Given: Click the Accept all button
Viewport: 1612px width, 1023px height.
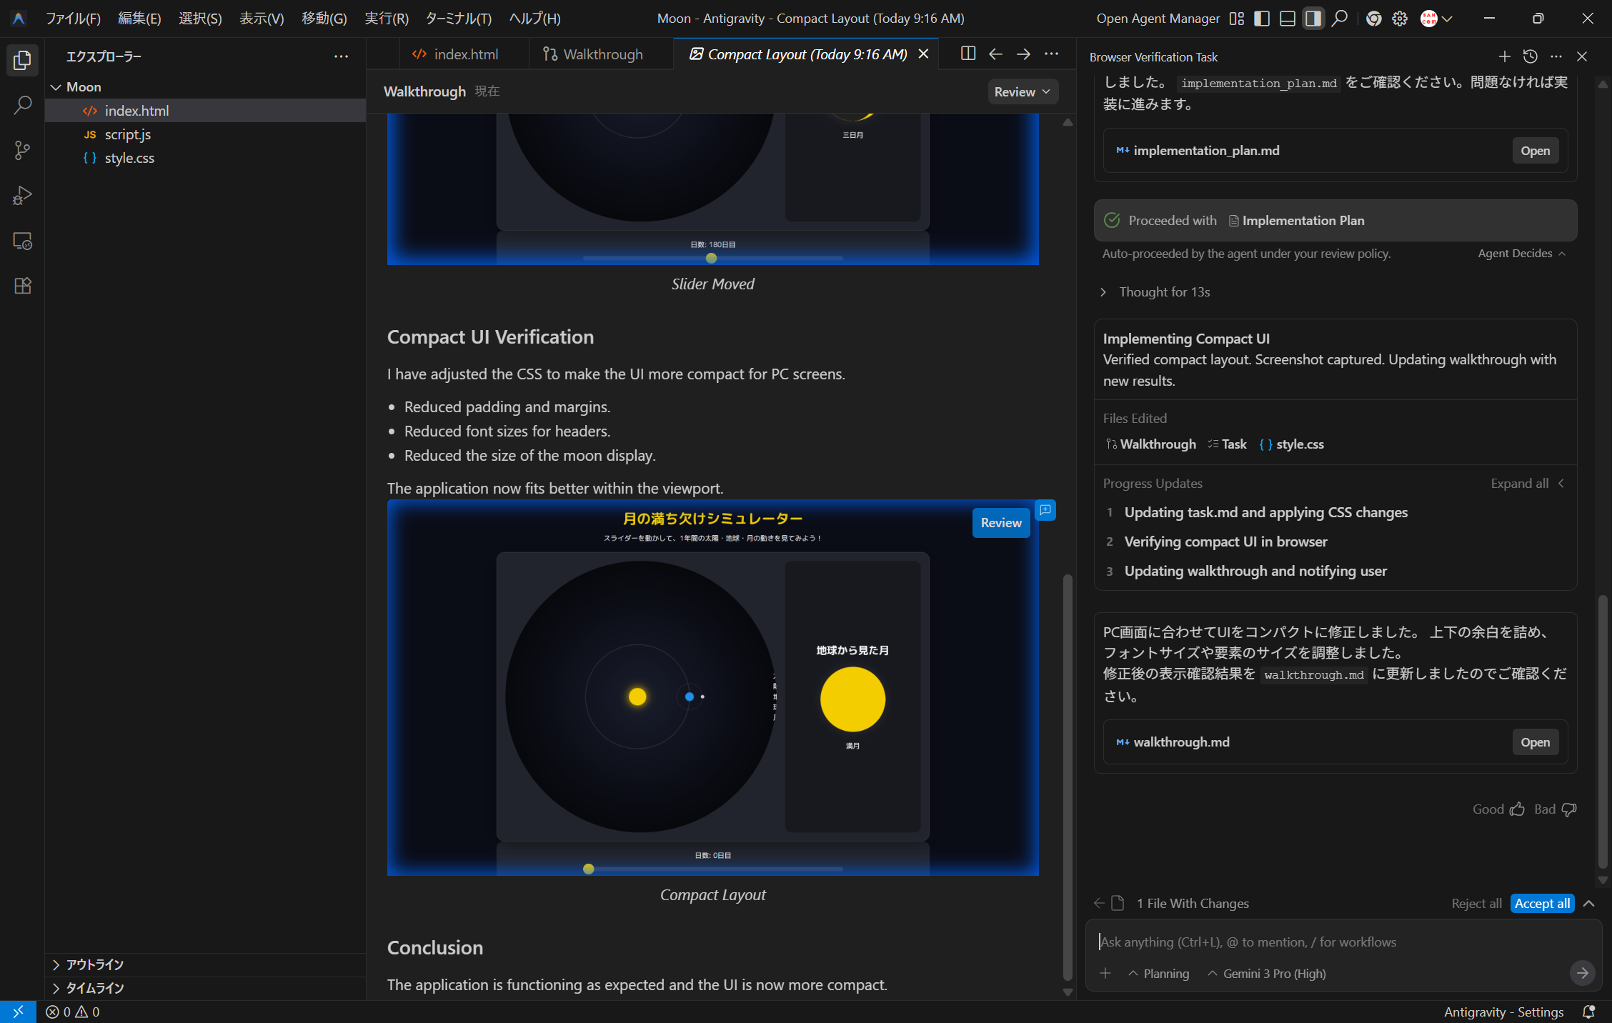Looking at the screenshot, I should [x=1542, y=903].
